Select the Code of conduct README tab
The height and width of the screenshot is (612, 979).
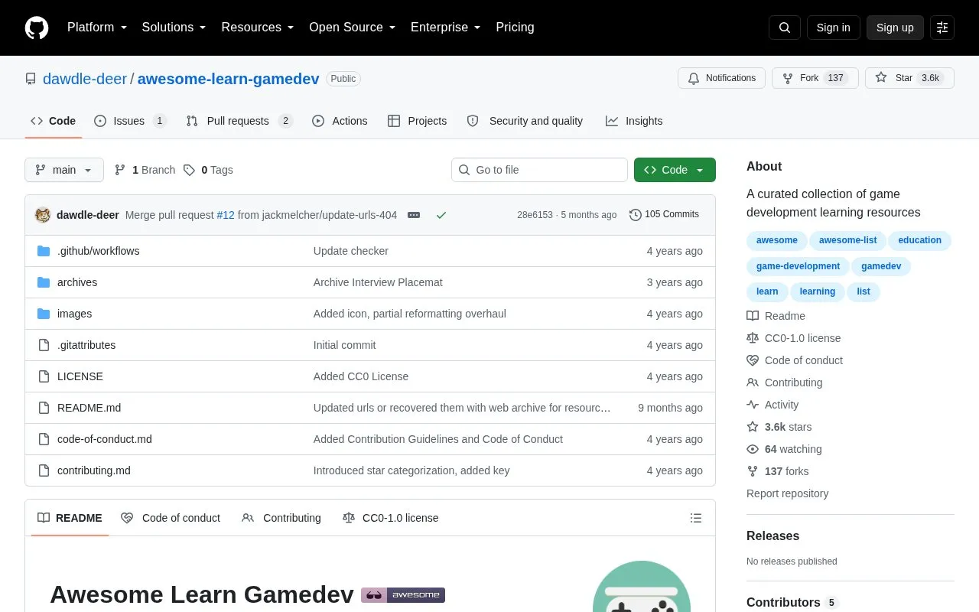(x=171, y=518)
